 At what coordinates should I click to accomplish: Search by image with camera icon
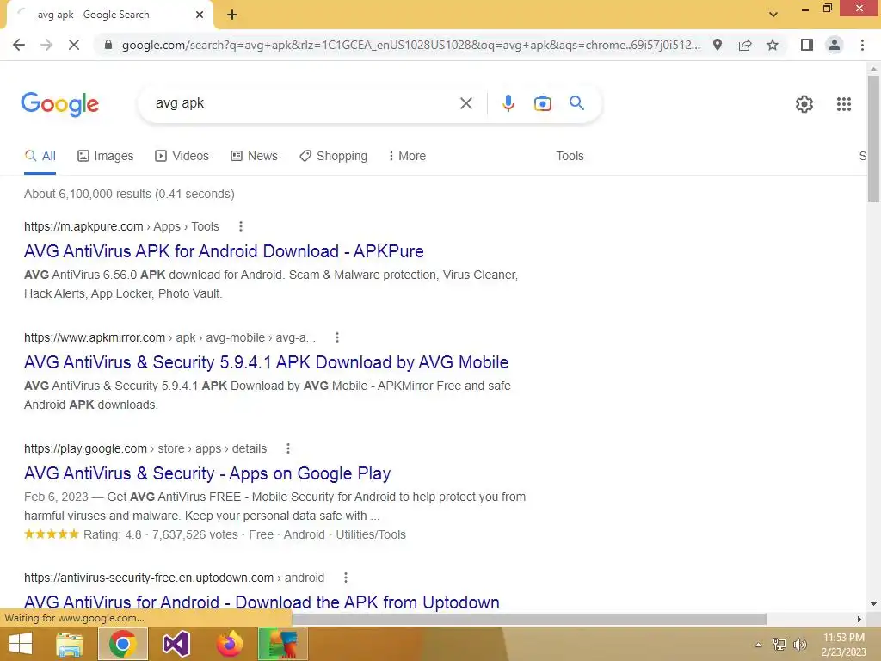(x=542, y=103)
